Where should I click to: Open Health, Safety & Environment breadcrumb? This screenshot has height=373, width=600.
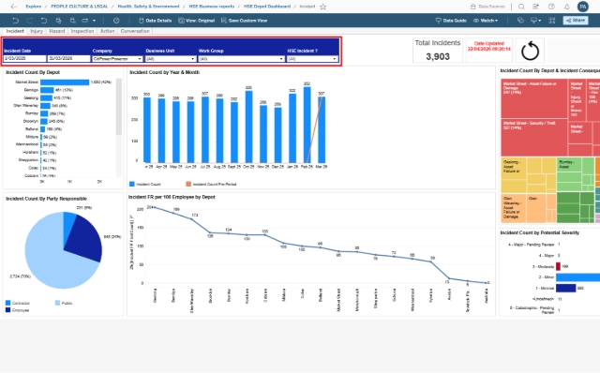click(x=148, y=7)
